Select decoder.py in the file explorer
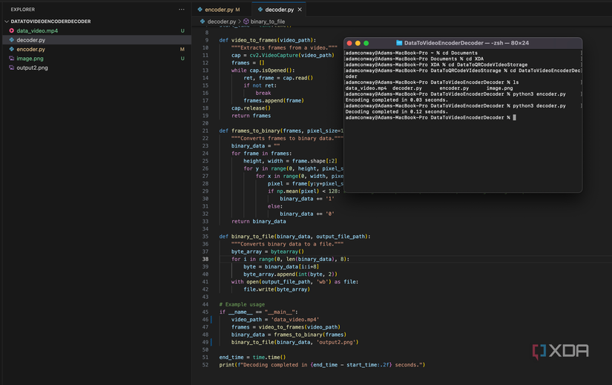The image size is (612, 385). click(x=31, y=40)
